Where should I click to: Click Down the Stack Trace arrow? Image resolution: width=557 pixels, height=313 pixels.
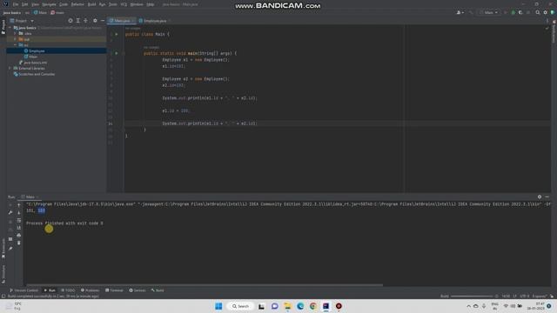19,213
